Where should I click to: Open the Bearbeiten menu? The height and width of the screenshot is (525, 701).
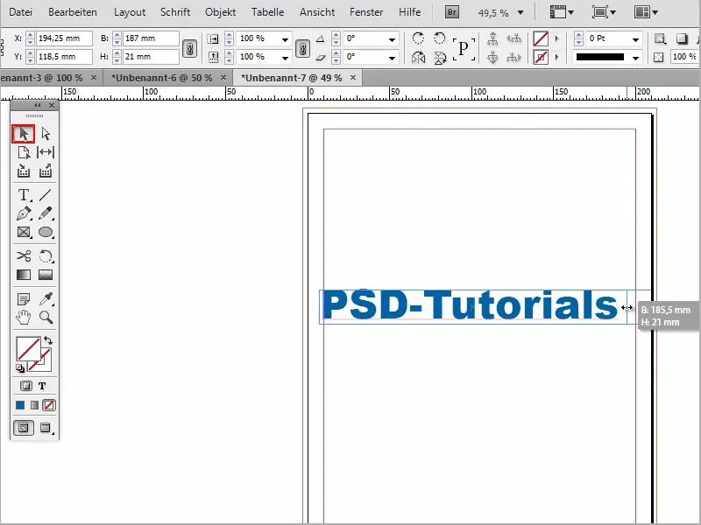click(x=73, y=12)
